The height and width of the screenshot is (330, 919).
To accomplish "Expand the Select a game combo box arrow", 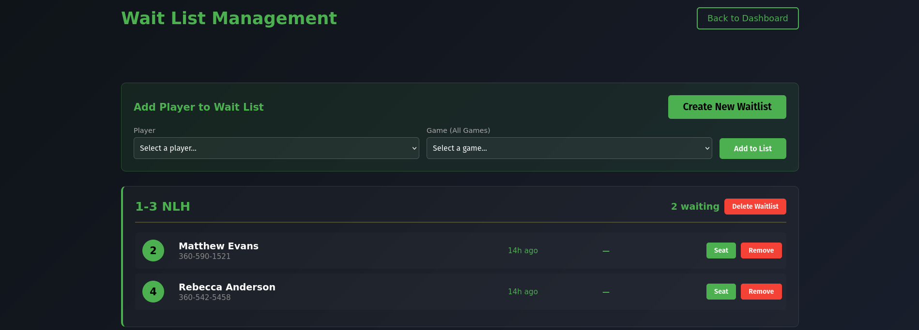I will click(706, 148).
